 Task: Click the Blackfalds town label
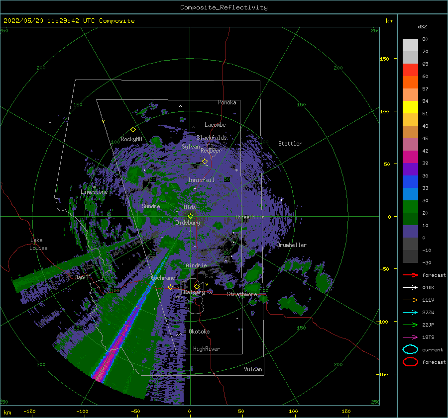point(212,138)
